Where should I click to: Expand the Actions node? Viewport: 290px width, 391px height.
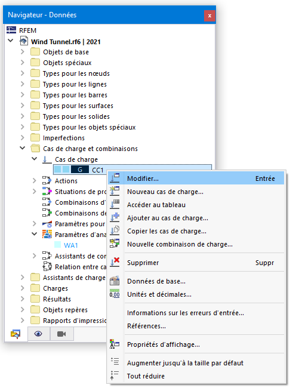tap(35, 180)
